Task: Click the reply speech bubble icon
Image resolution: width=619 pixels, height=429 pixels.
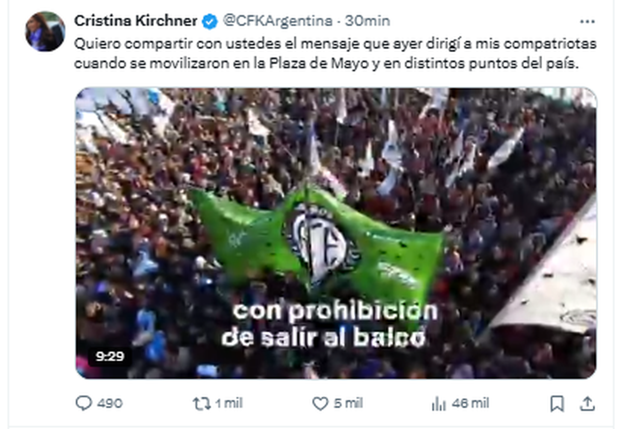Action: [x=84, y=403]
